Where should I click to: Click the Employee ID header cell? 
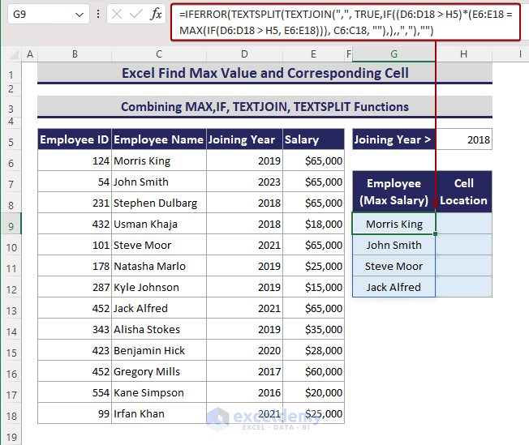75,139
